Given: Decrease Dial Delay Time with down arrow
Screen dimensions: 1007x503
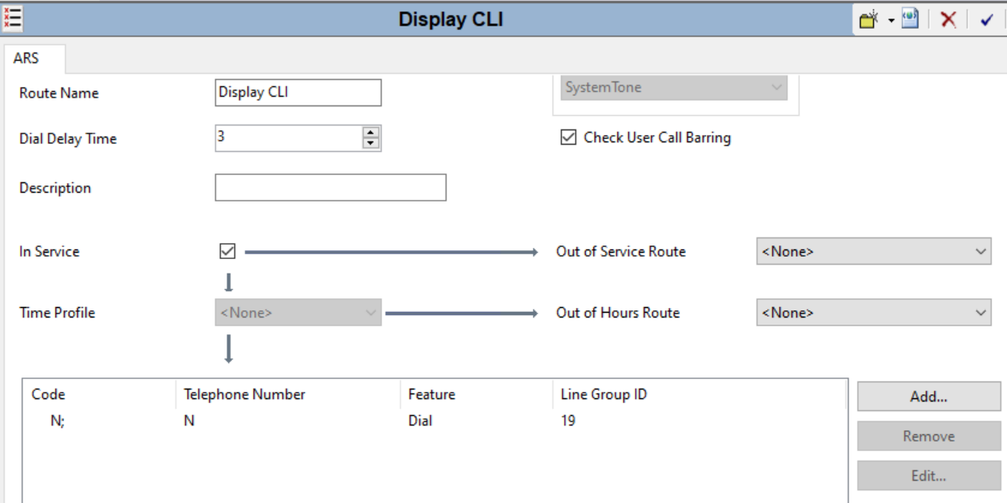Looking at the screenshot, I should pos(371,144).
